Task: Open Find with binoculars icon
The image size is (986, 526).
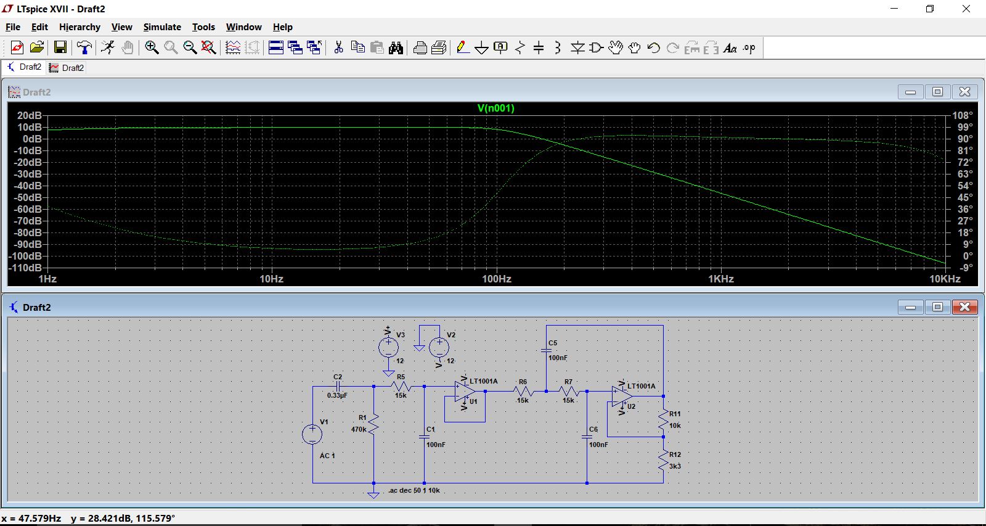Action: 396,47
